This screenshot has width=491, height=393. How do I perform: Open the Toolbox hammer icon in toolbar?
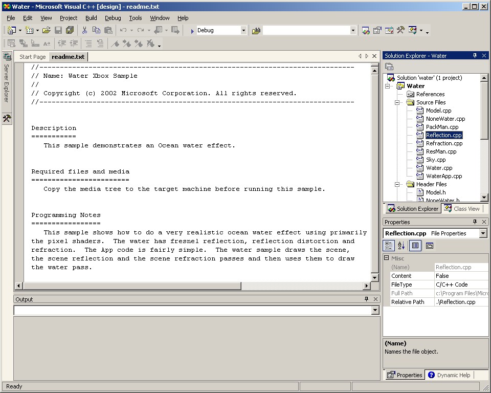400,31
